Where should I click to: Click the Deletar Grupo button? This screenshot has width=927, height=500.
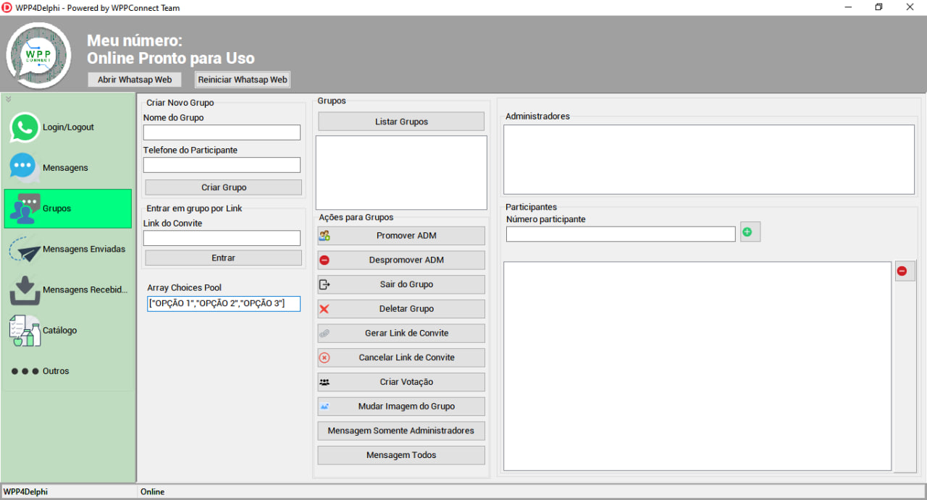(x=401, y=309)
